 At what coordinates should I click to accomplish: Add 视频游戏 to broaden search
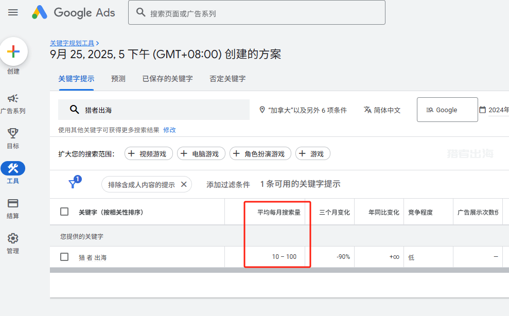[149, 153]
